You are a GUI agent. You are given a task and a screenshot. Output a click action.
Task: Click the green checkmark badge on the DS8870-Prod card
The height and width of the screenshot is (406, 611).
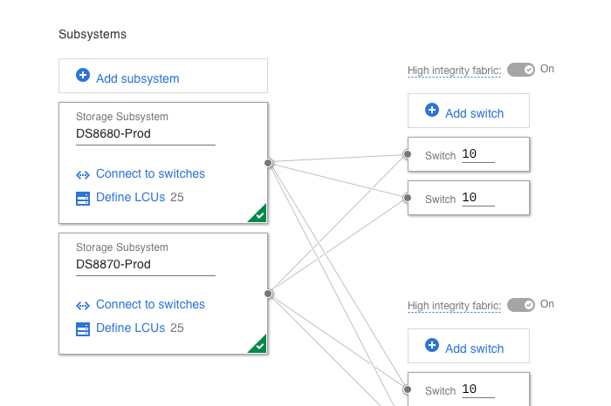258,345
